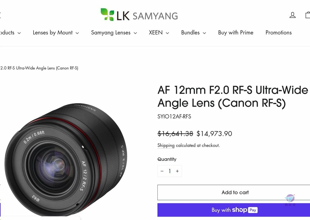Click the quantity value field
The height and width of the screenshot is (220, 310).
tap(170, 171)
